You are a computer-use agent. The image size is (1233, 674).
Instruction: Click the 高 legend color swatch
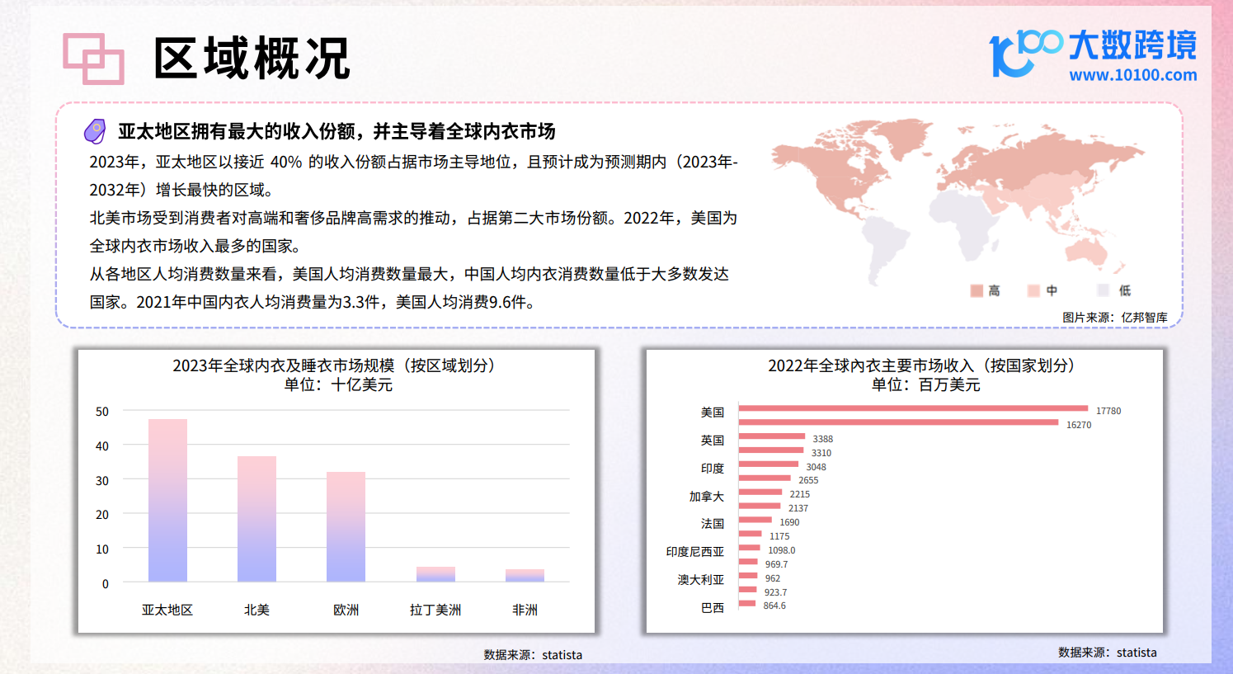pyautogui.click(x=977, y=290)
